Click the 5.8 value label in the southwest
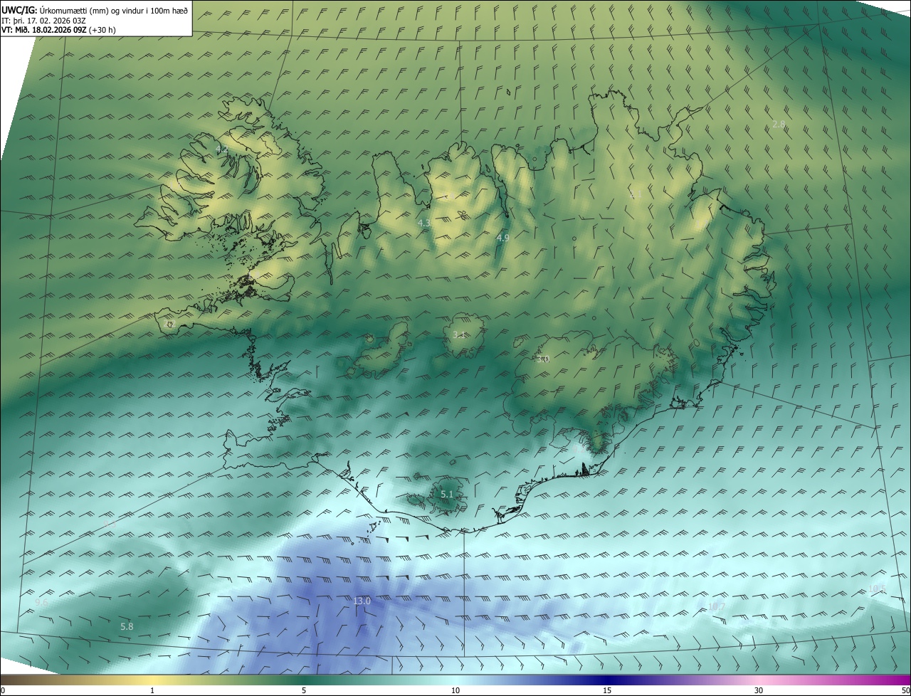The width and height of the screenshot is (911, 696). [x=127, y=626]
